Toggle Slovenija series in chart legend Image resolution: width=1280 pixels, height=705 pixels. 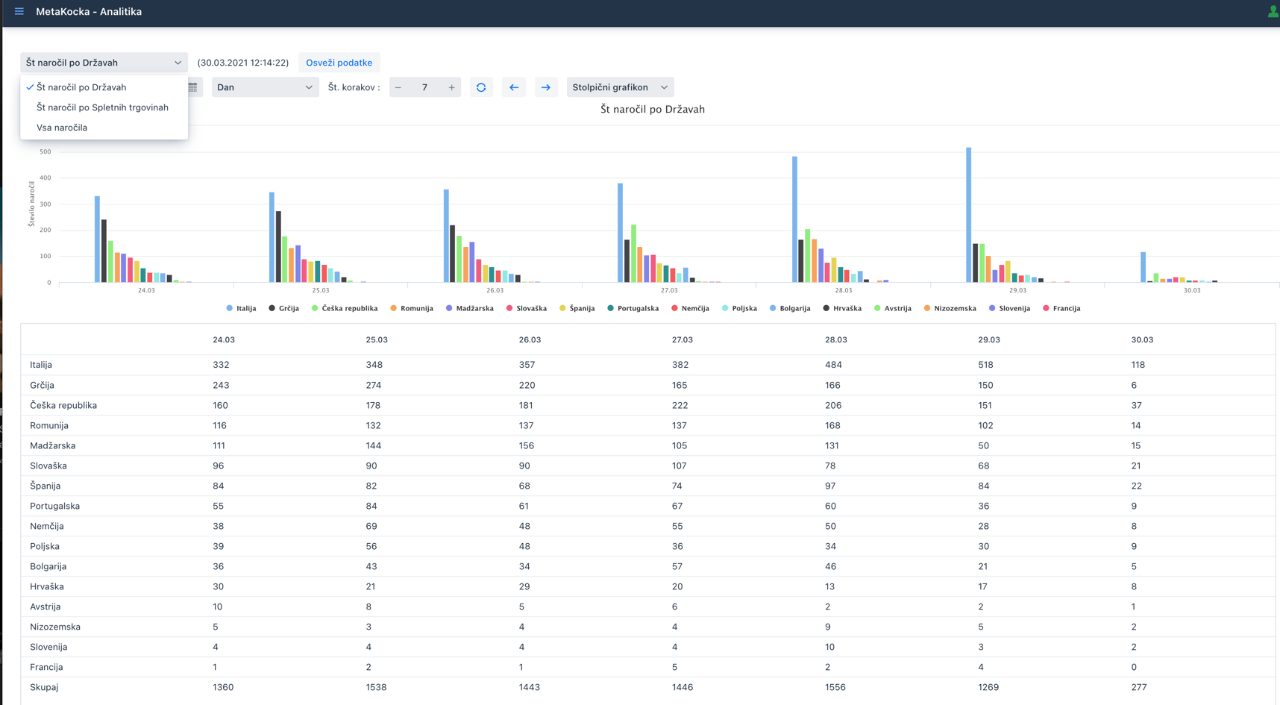(1009, 308)
